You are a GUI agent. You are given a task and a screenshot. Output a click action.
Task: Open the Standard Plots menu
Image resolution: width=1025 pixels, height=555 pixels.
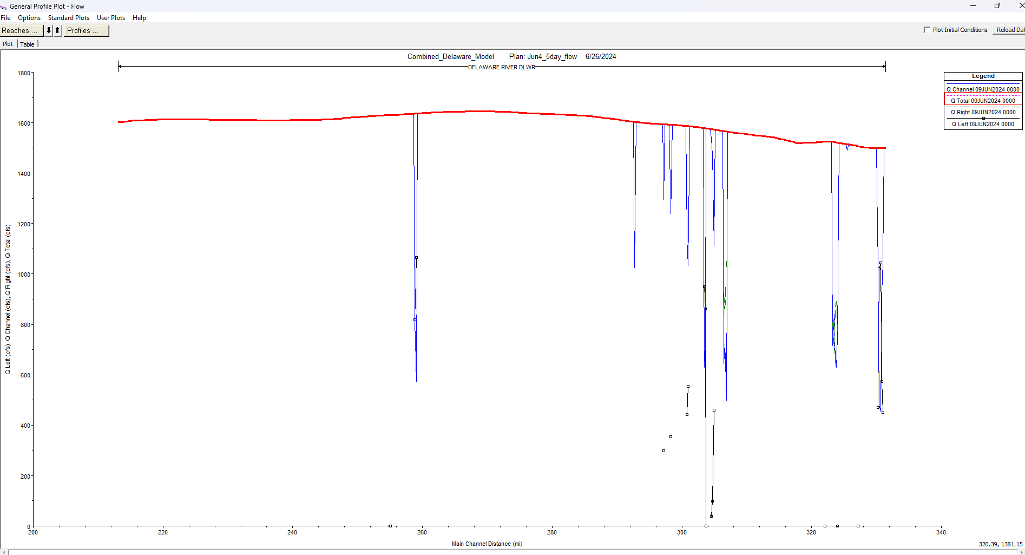[x=69, y=18]
